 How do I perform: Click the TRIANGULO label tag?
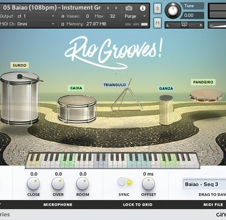(115, 85)
